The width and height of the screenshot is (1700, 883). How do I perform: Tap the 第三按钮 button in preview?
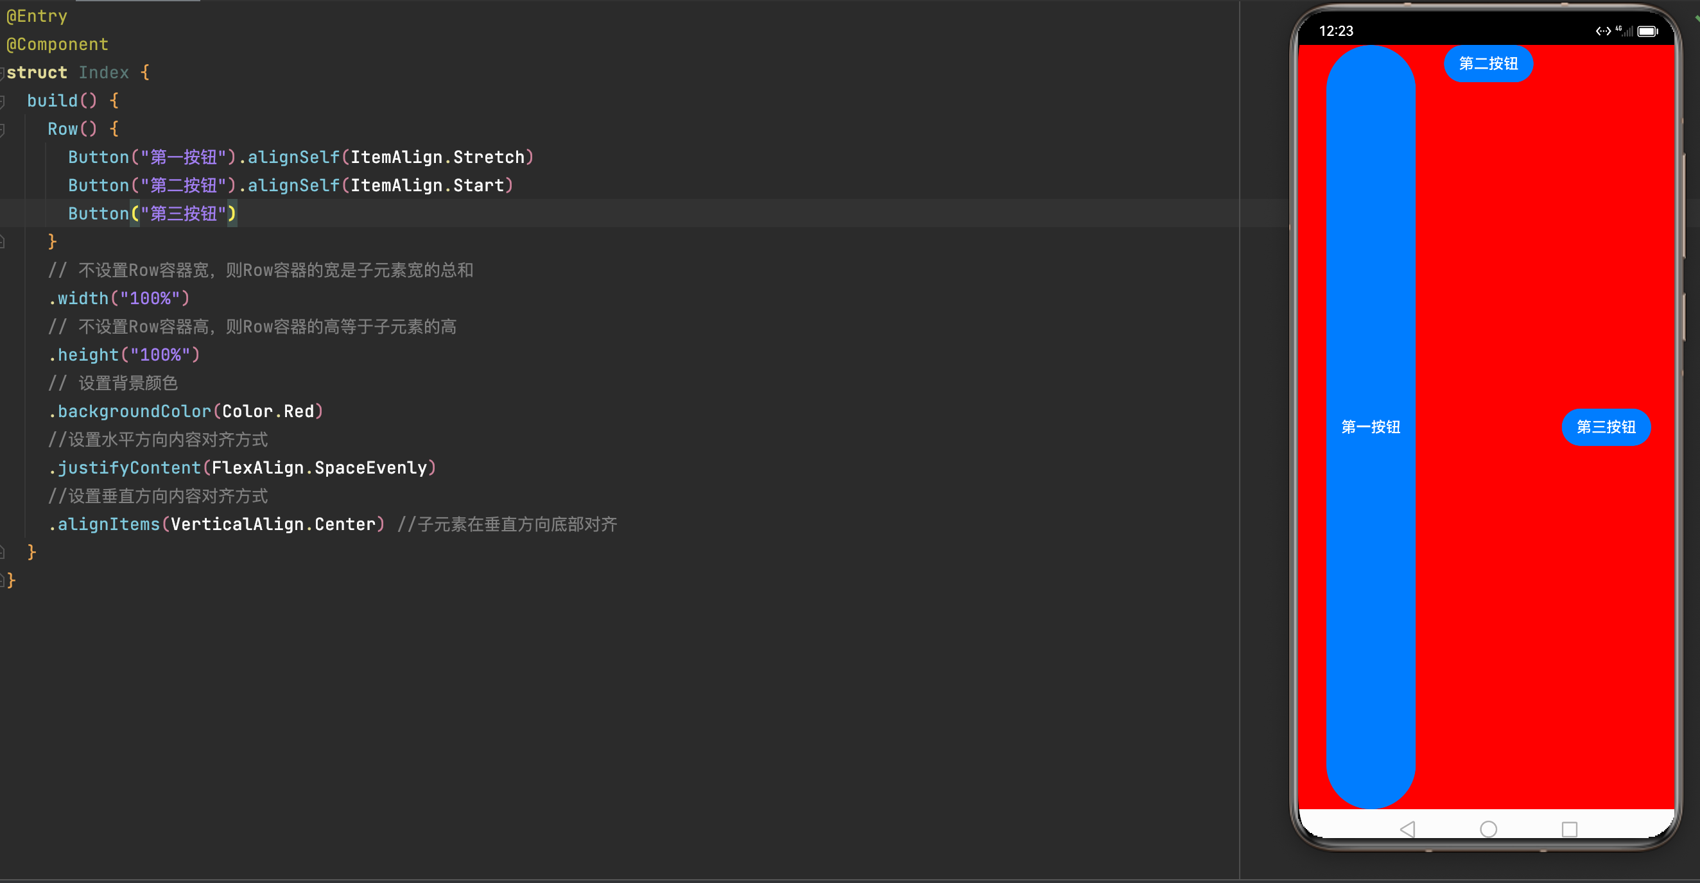[x=1606, y=427]
